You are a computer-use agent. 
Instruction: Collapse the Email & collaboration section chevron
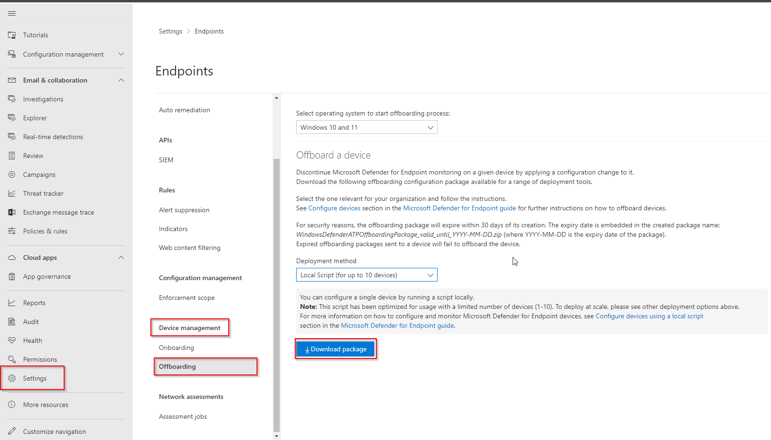pyautogui.click(x=121, y=80)
